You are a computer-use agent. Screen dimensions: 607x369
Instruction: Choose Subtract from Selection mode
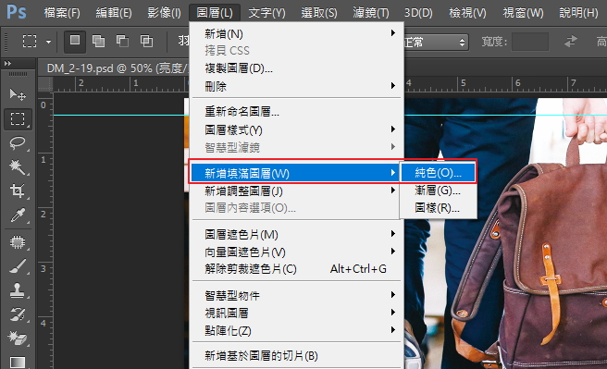(x=122, y=41)
